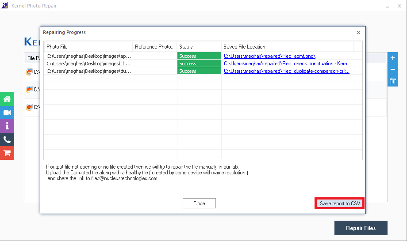Click the Repair Files button
The height and width of the screenshot is (241, 407).
pos(361,228)
